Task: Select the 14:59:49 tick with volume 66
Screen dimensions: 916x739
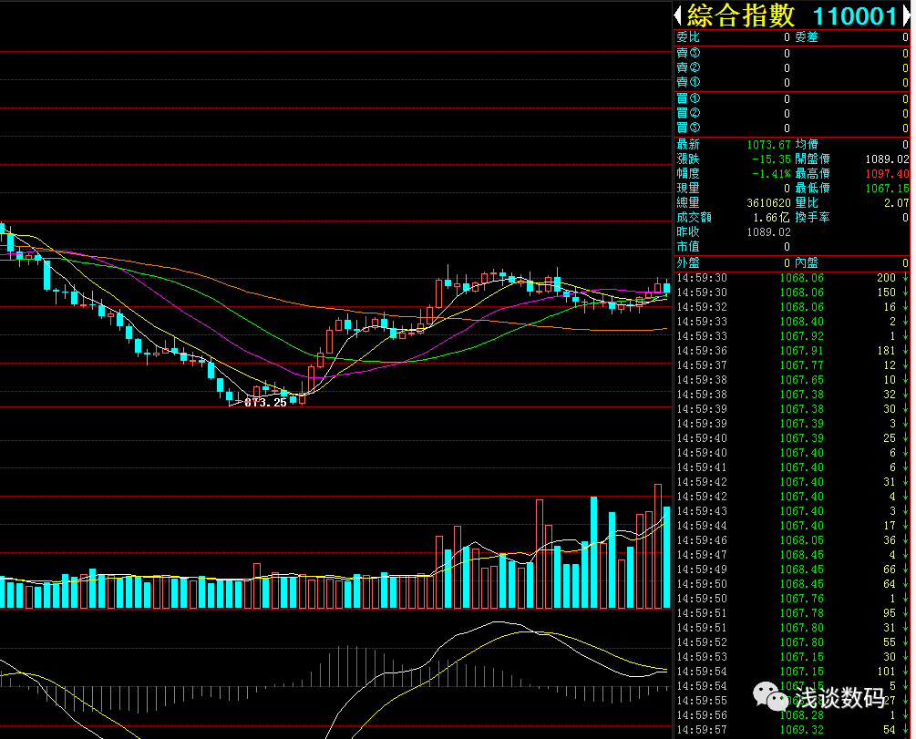Action: click(792, 570)
